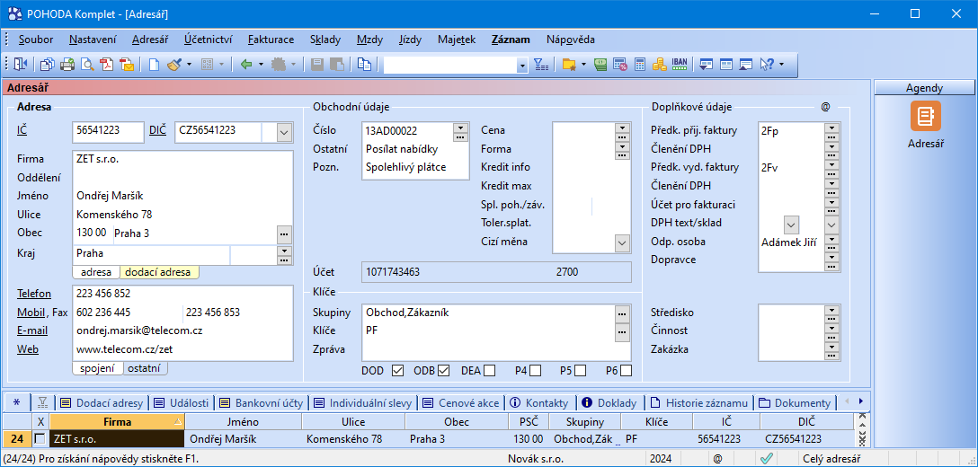Image resolution: width=978 pixels, height=467 pixels.
Task: Click the print icon in the toolbar
Action: [x=67, y=64]
